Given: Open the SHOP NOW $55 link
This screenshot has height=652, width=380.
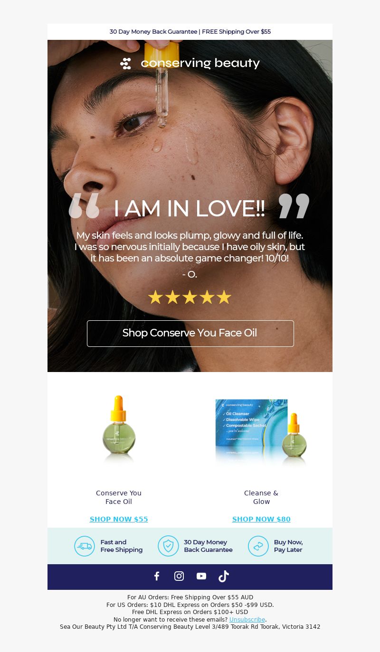Looking at the screenshot, I should tap(119, 519).
